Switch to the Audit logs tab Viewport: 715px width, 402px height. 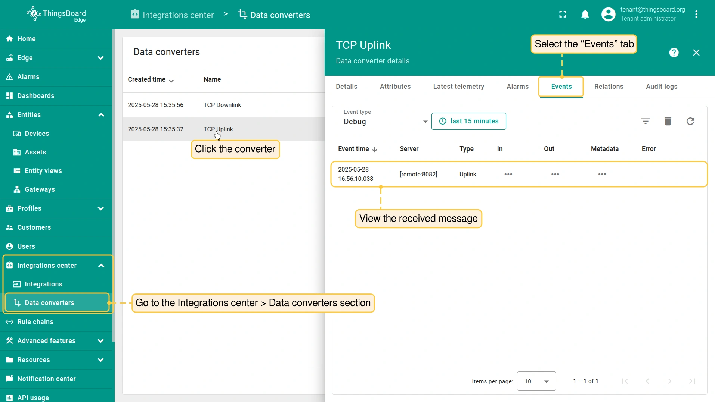(x=661, y=87)
